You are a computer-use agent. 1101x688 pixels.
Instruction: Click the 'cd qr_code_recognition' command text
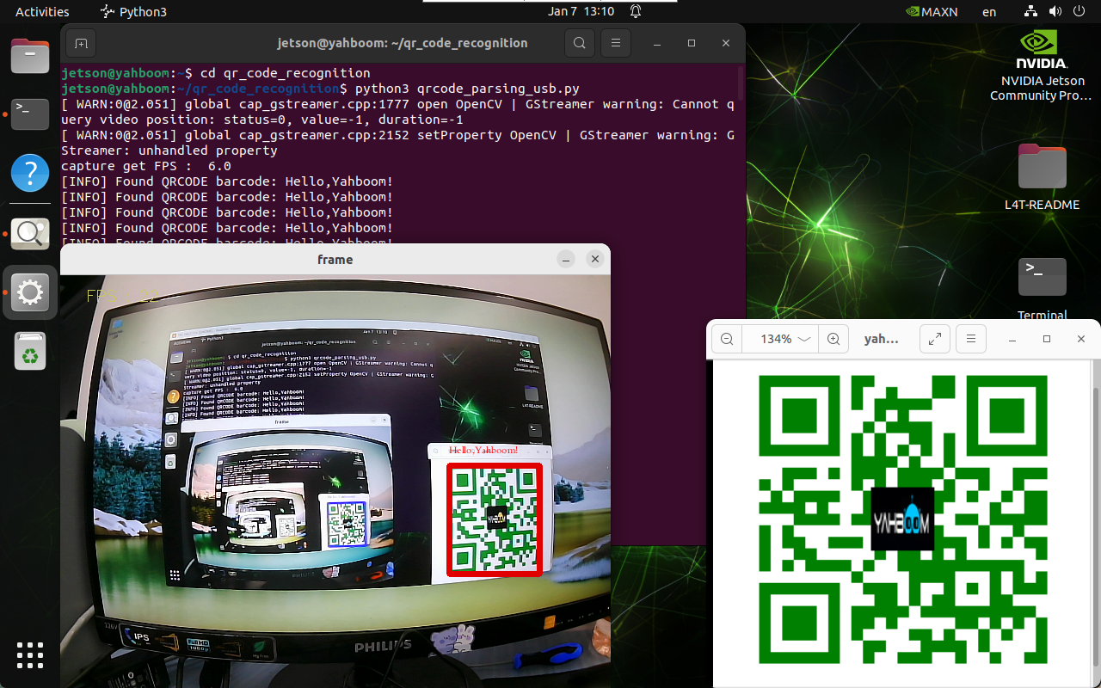pos(285,73)
